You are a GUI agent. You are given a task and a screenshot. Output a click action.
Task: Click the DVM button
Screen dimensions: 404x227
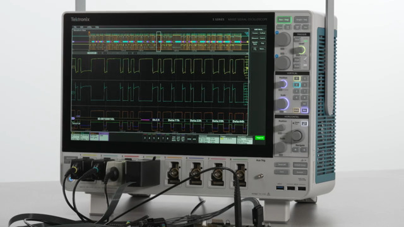click(189, 139)
